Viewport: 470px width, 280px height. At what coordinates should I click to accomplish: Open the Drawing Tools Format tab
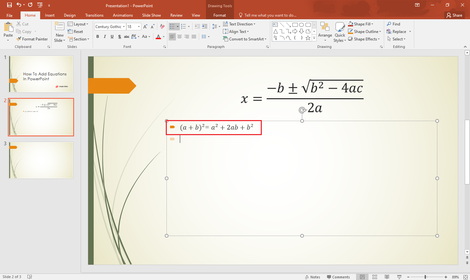(220, 15)
